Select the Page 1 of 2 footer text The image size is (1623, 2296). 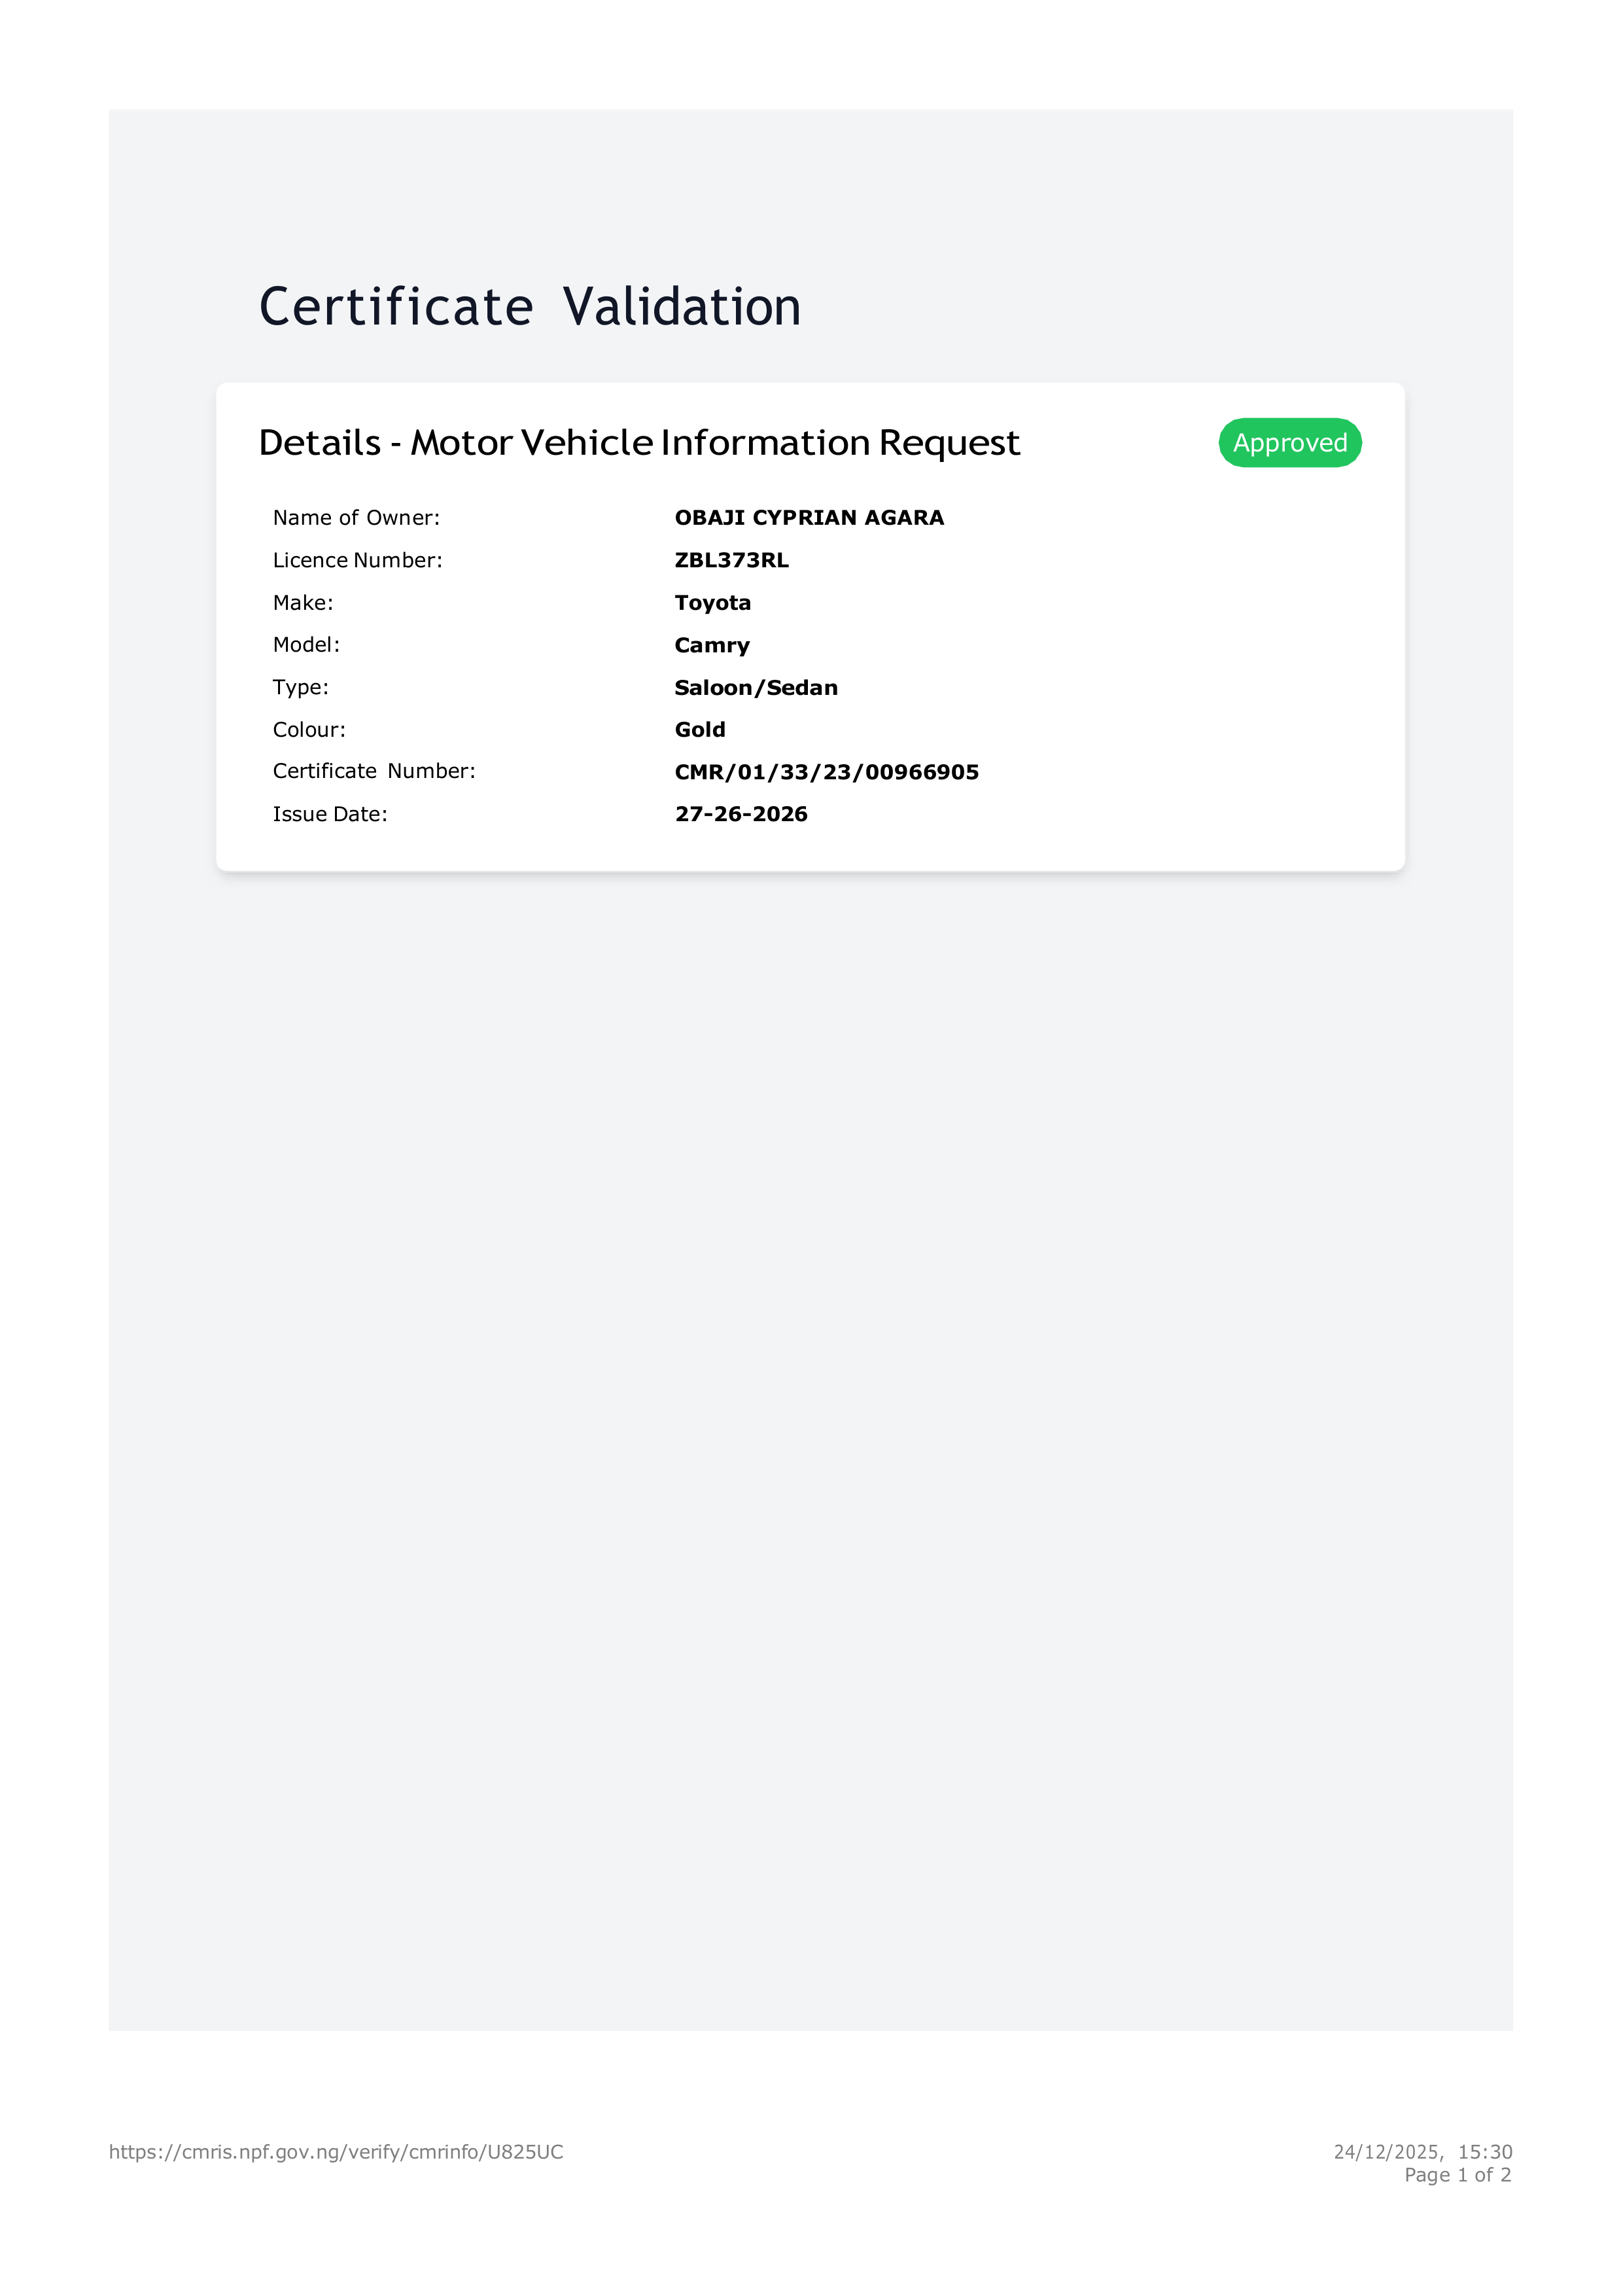click(1457, 2175)
